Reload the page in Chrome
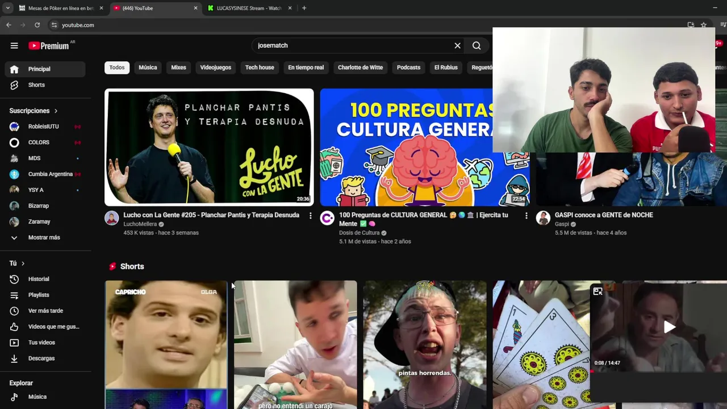The image size is (727, 409). 37,25
